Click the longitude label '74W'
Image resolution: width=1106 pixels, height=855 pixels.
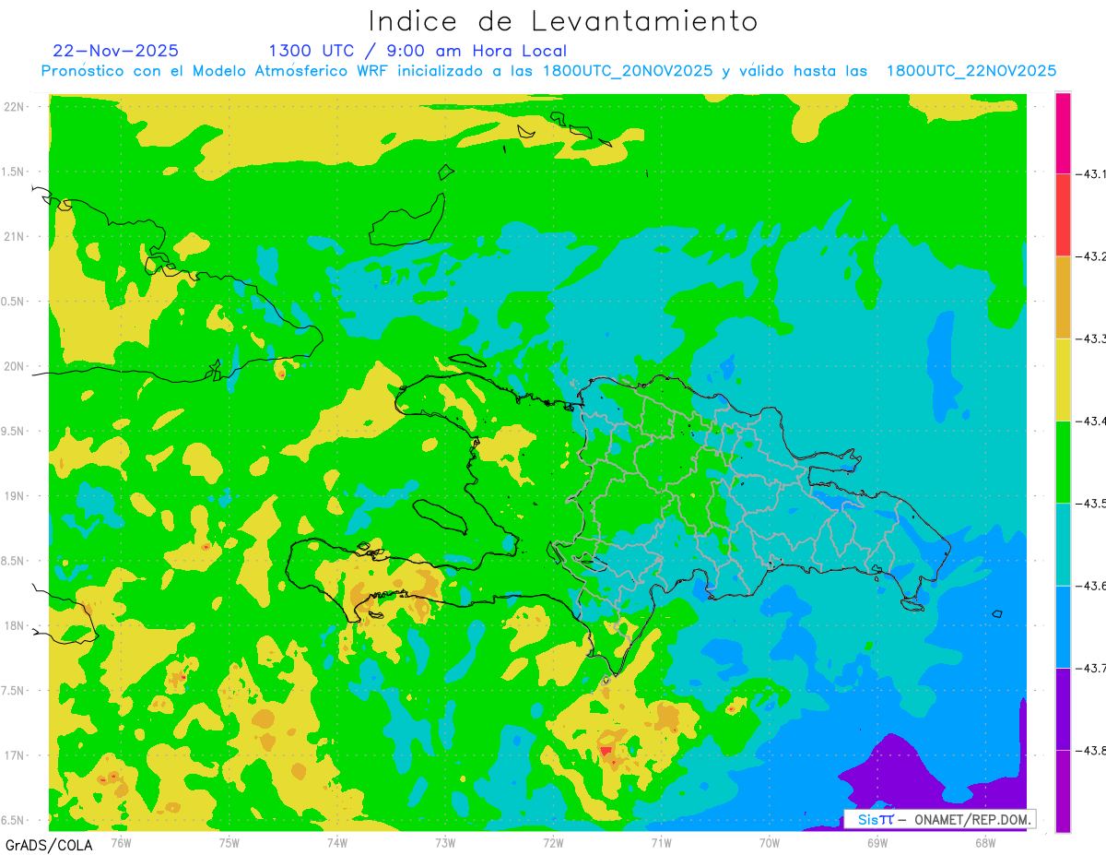336,842
